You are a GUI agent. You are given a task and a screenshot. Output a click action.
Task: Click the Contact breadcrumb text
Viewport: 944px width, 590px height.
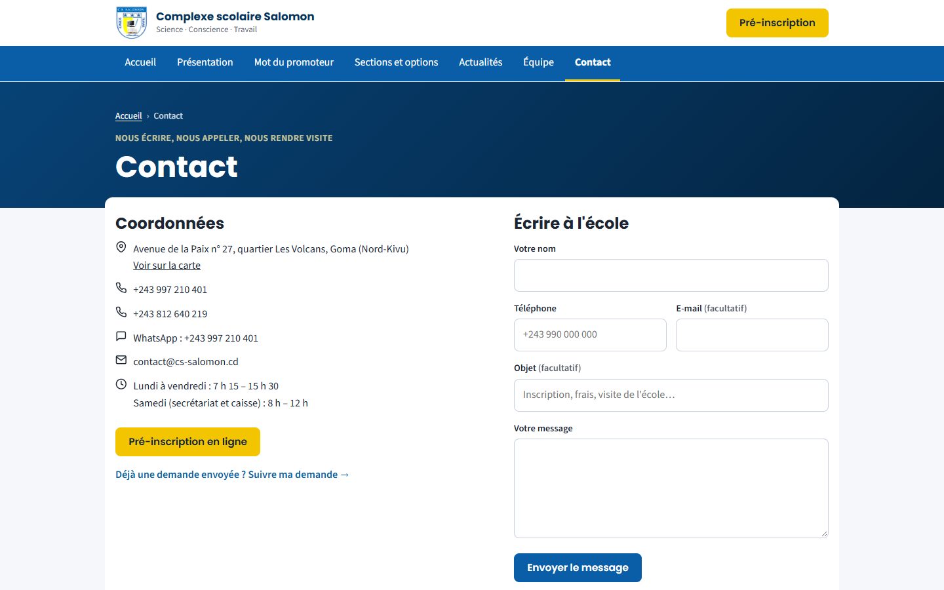click(x=168, y=116)
